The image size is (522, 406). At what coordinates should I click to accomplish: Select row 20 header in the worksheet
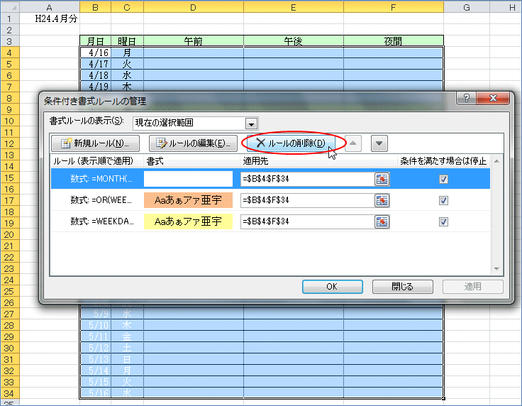(x=9, y=234)
